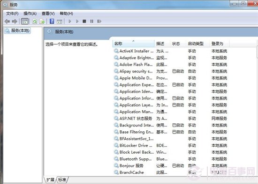The height and width of the screenshot is (184, 258).
Task: Click the ASP.NET 状态服务 name text
Action: pos(136,119)
